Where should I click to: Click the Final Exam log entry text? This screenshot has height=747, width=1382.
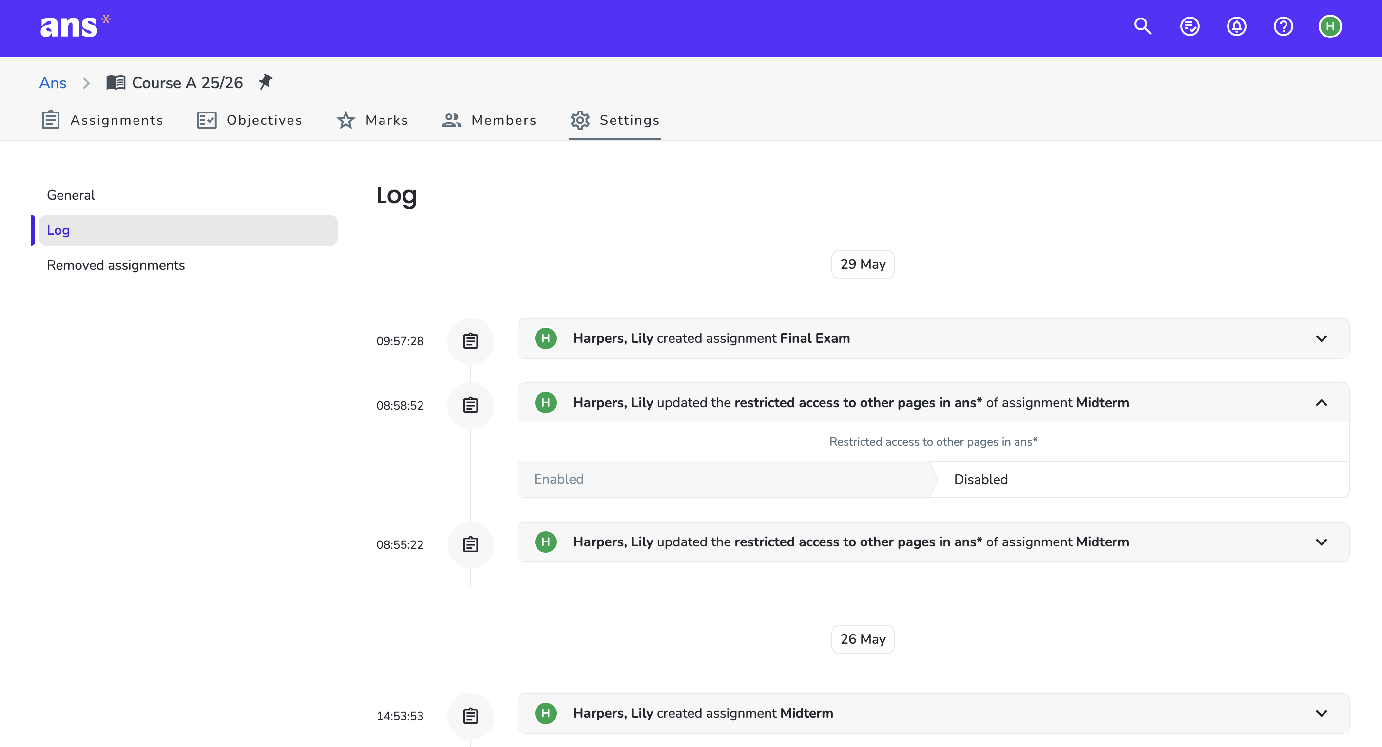[711, 338]
